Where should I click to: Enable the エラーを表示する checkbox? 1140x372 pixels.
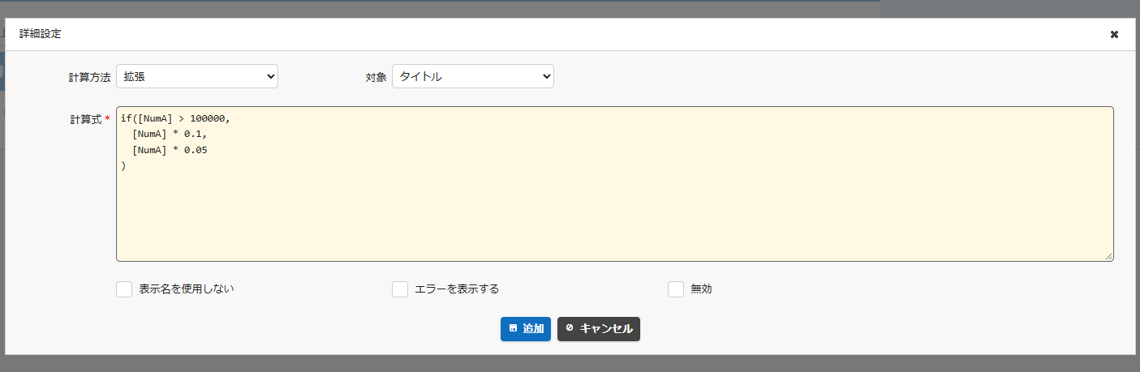click(x=400, y=289)
